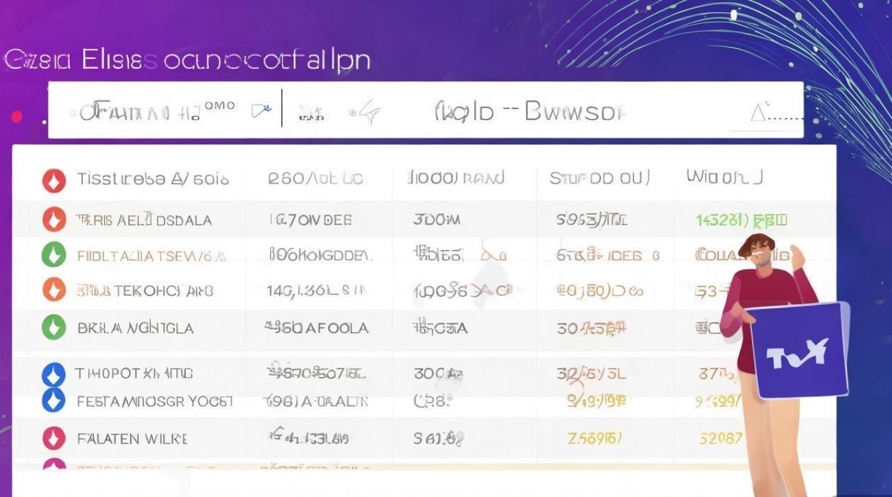Click the green 14328 value in first row
The image size is (892, 497).
(741, 220)
